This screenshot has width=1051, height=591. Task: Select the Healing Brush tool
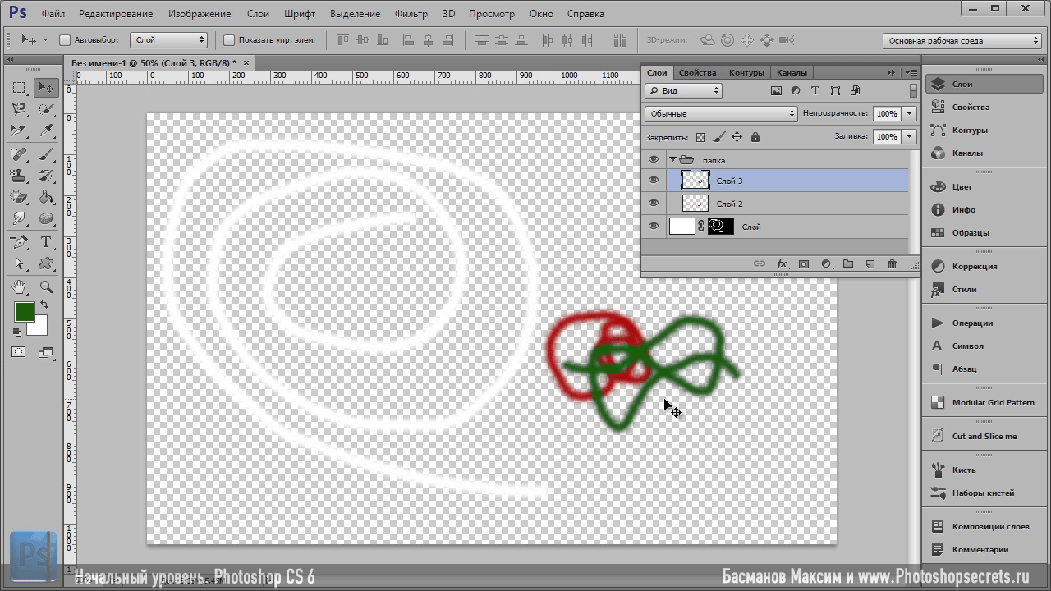pyautogui.click(x=20, y=154)
